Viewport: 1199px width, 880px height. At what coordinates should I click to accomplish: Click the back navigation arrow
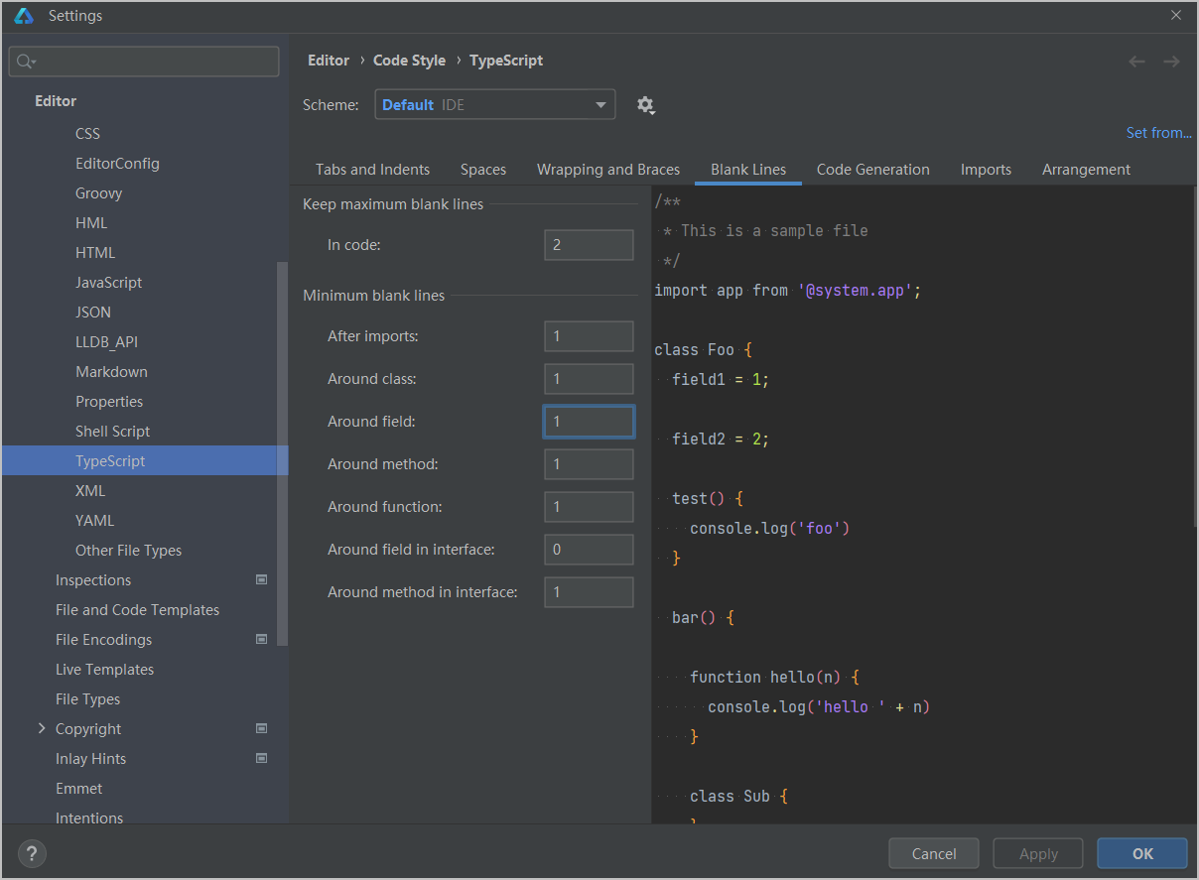[1136, 61]
